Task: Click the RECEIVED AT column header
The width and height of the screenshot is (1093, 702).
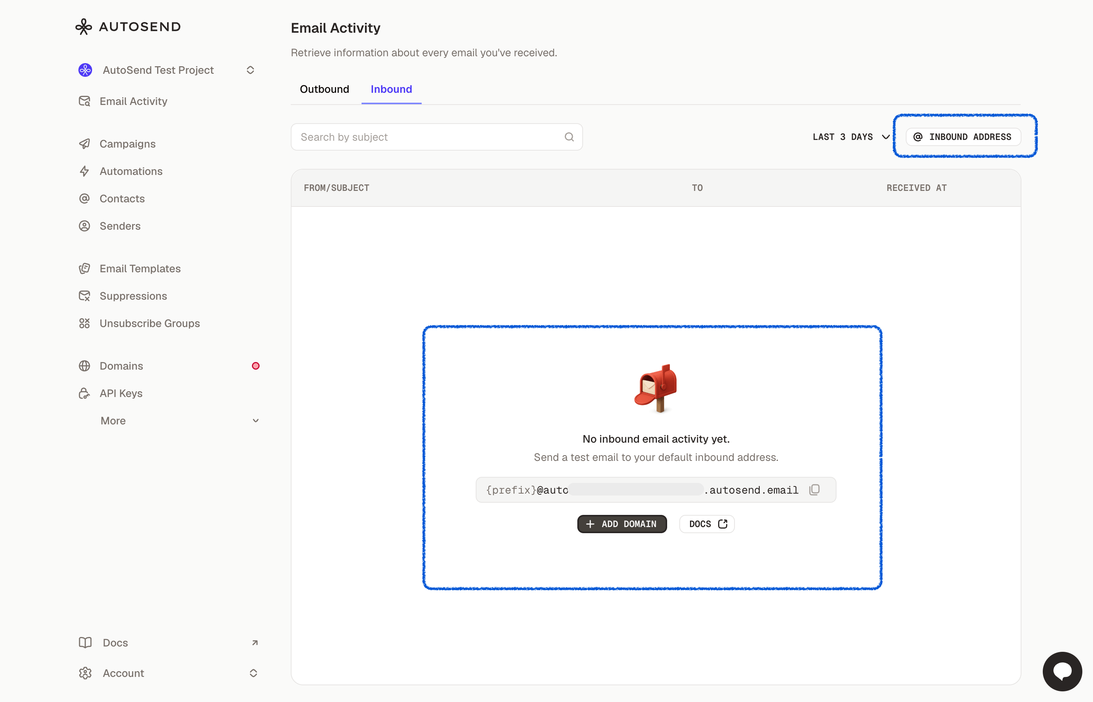Action: [x=916, y=188]
